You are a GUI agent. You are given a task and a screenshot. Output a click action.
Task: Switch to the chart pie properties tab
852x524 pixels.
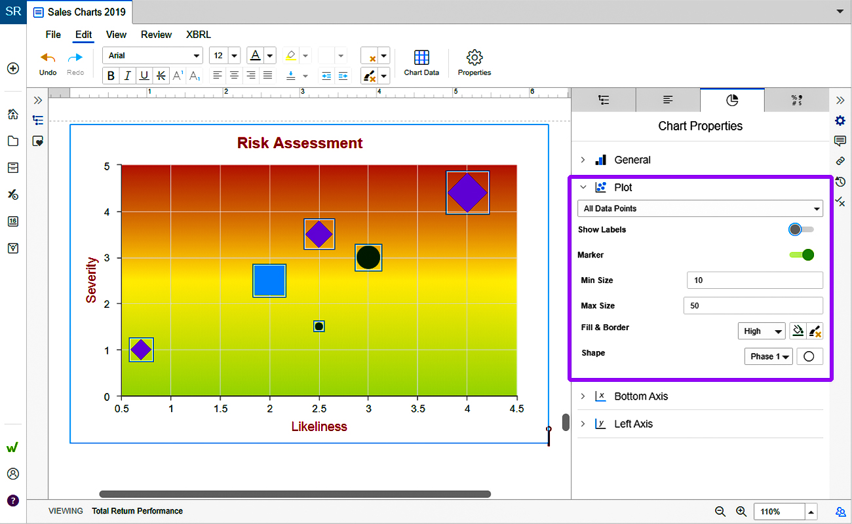tap(732, 100)
